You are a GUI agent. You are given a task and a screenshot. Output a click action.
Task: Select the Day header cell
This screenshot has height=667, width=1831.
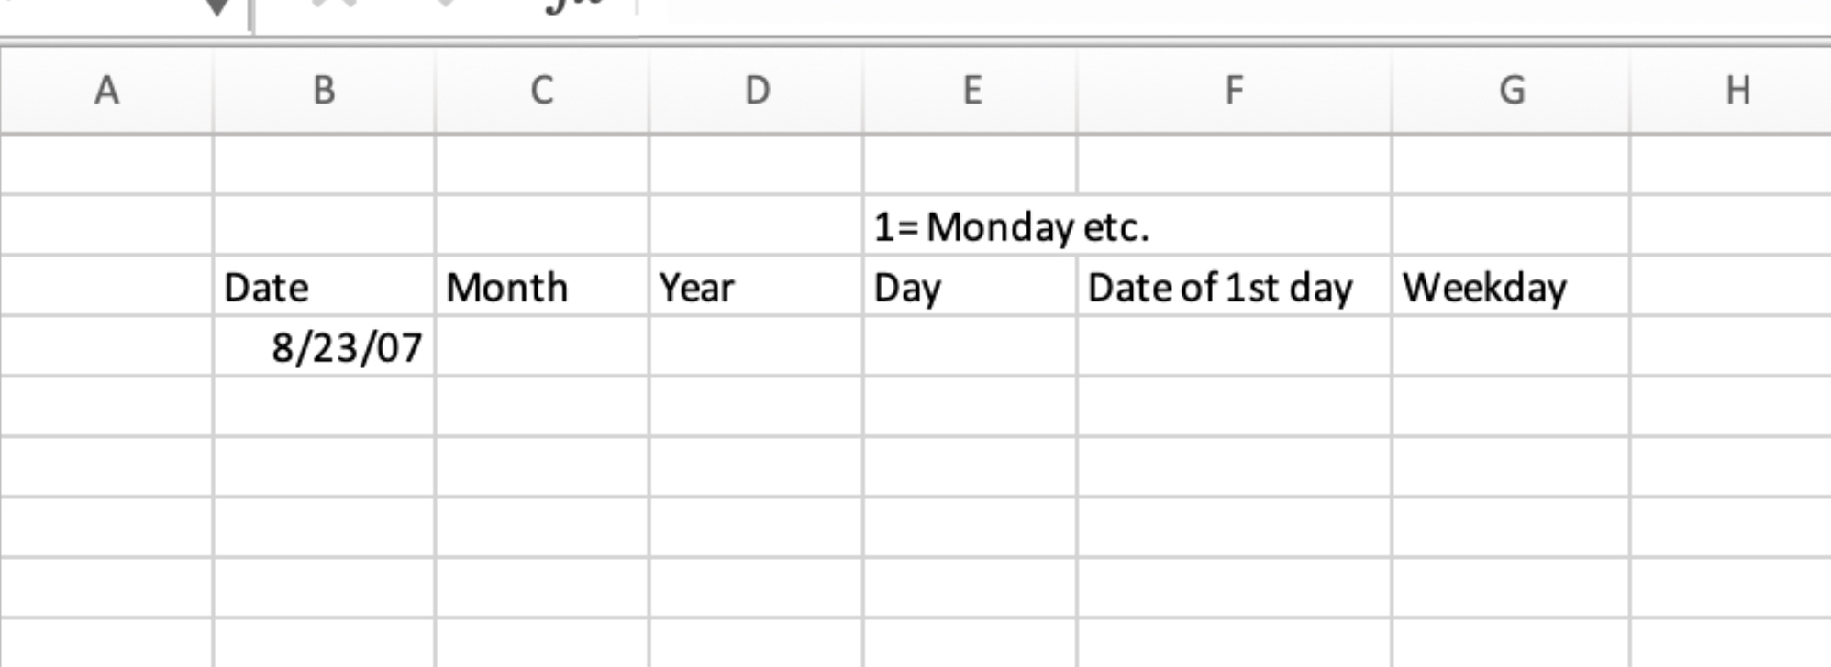[970, 287]
